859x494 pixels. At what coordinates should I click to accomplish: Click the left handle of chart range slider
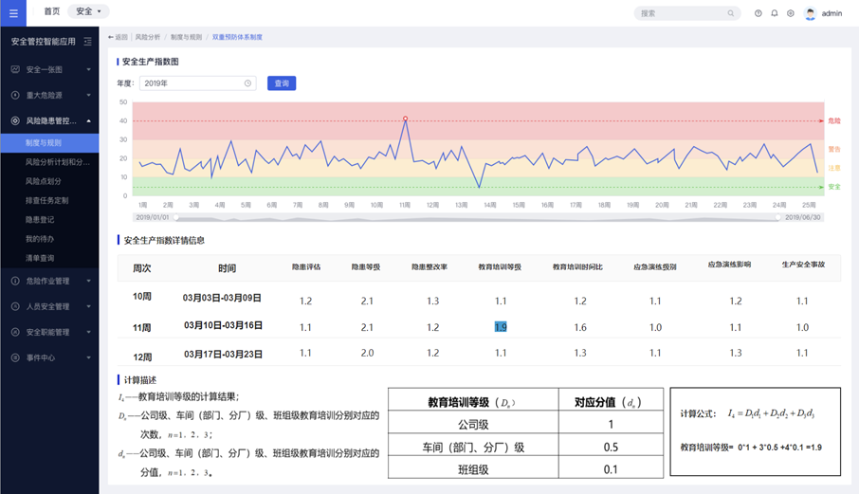pos(175,217)
